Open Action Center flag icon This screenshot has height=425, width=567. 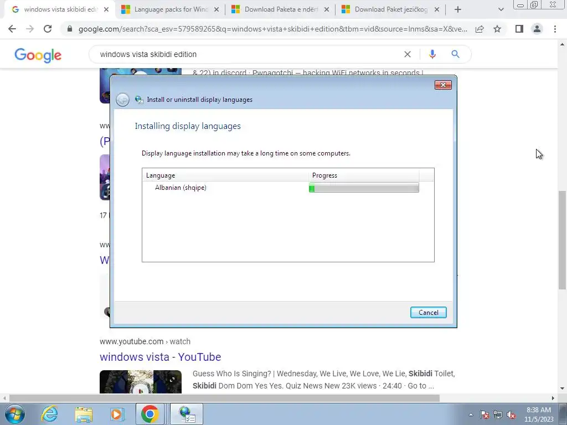point(484,414)
